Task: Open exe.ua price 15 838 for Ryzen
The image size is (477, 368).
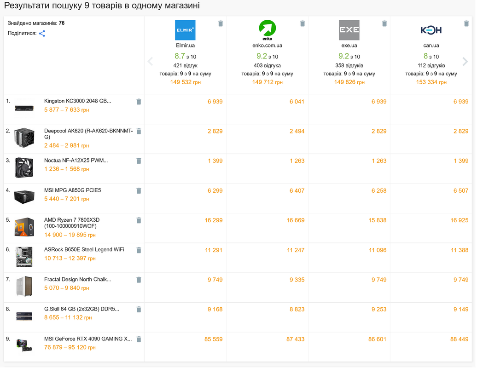Action: click(x=377, y=220)
